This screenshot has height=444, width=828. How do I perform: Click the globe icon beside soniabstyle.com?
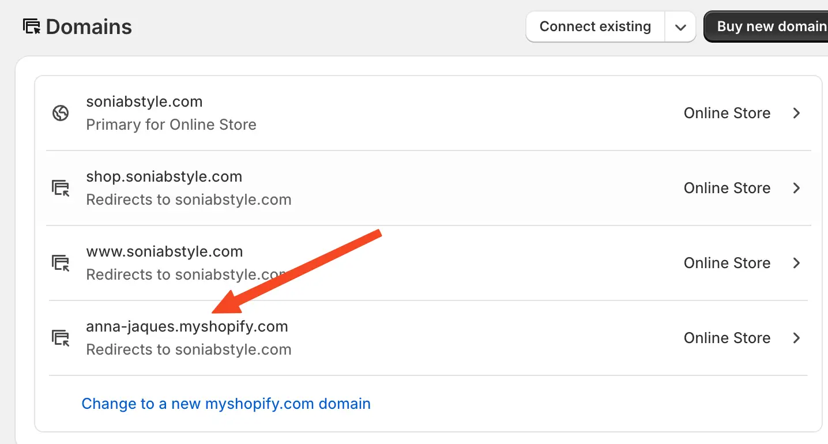pyautogui.click(x=60, y=113)
